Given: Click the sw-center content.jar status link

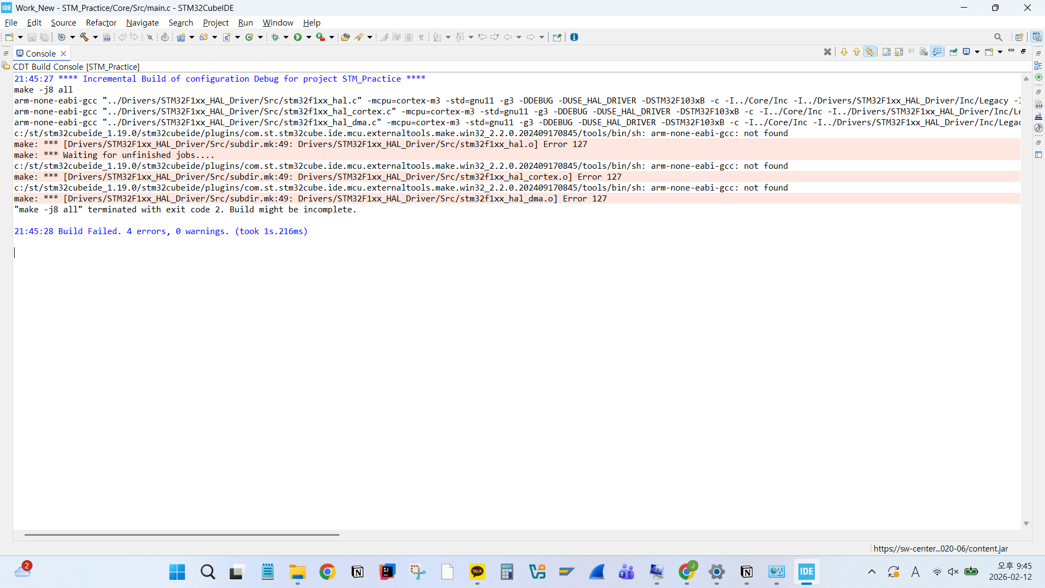Looking at the screenshot, I should pos(941,548).
